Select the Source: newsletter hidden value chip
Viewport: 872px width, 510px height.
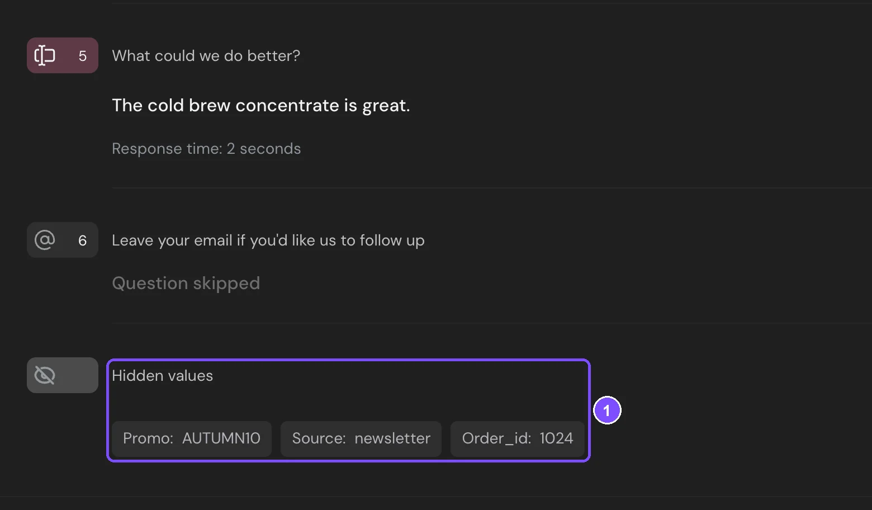click(361, 438)
